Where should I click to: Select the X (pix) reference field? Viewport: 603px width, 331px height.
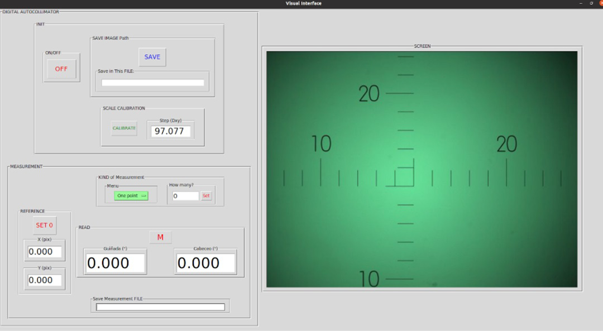(x=44, y=252)
